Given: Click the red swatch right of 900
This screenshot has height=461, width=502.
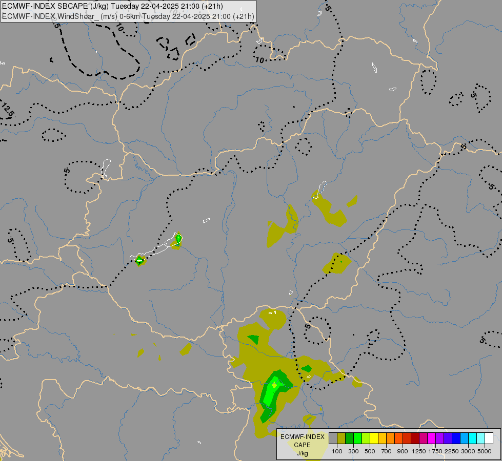Looking at the screenshot, I should coord(407,438).
